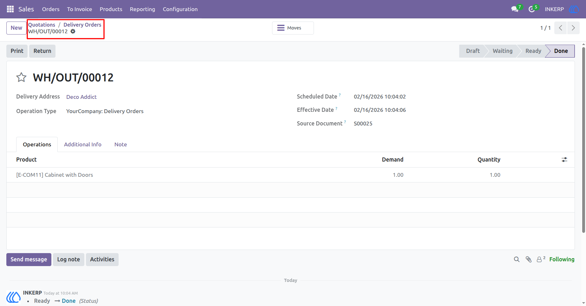
Task: Open the To Invoice menu
Action: coord(80,9)
